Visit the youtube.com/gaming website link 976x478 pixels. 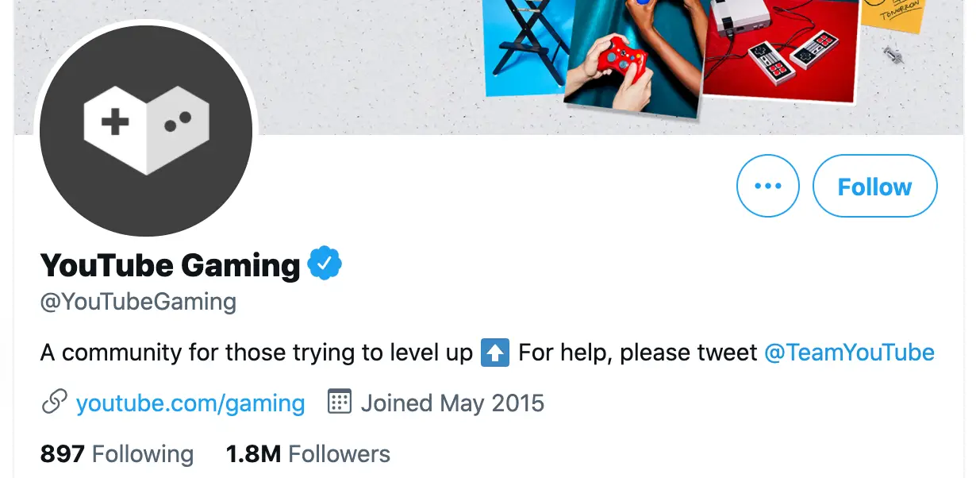click(x=190, y=403)
